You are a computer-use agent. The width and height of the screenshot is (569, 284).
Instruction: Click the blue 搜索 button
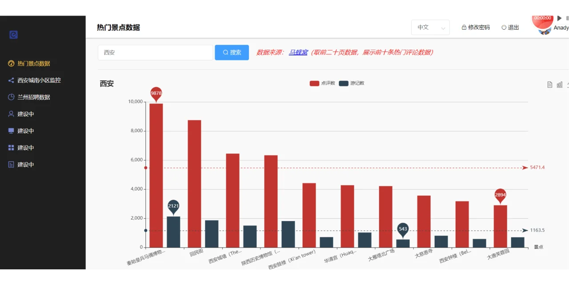232,52
